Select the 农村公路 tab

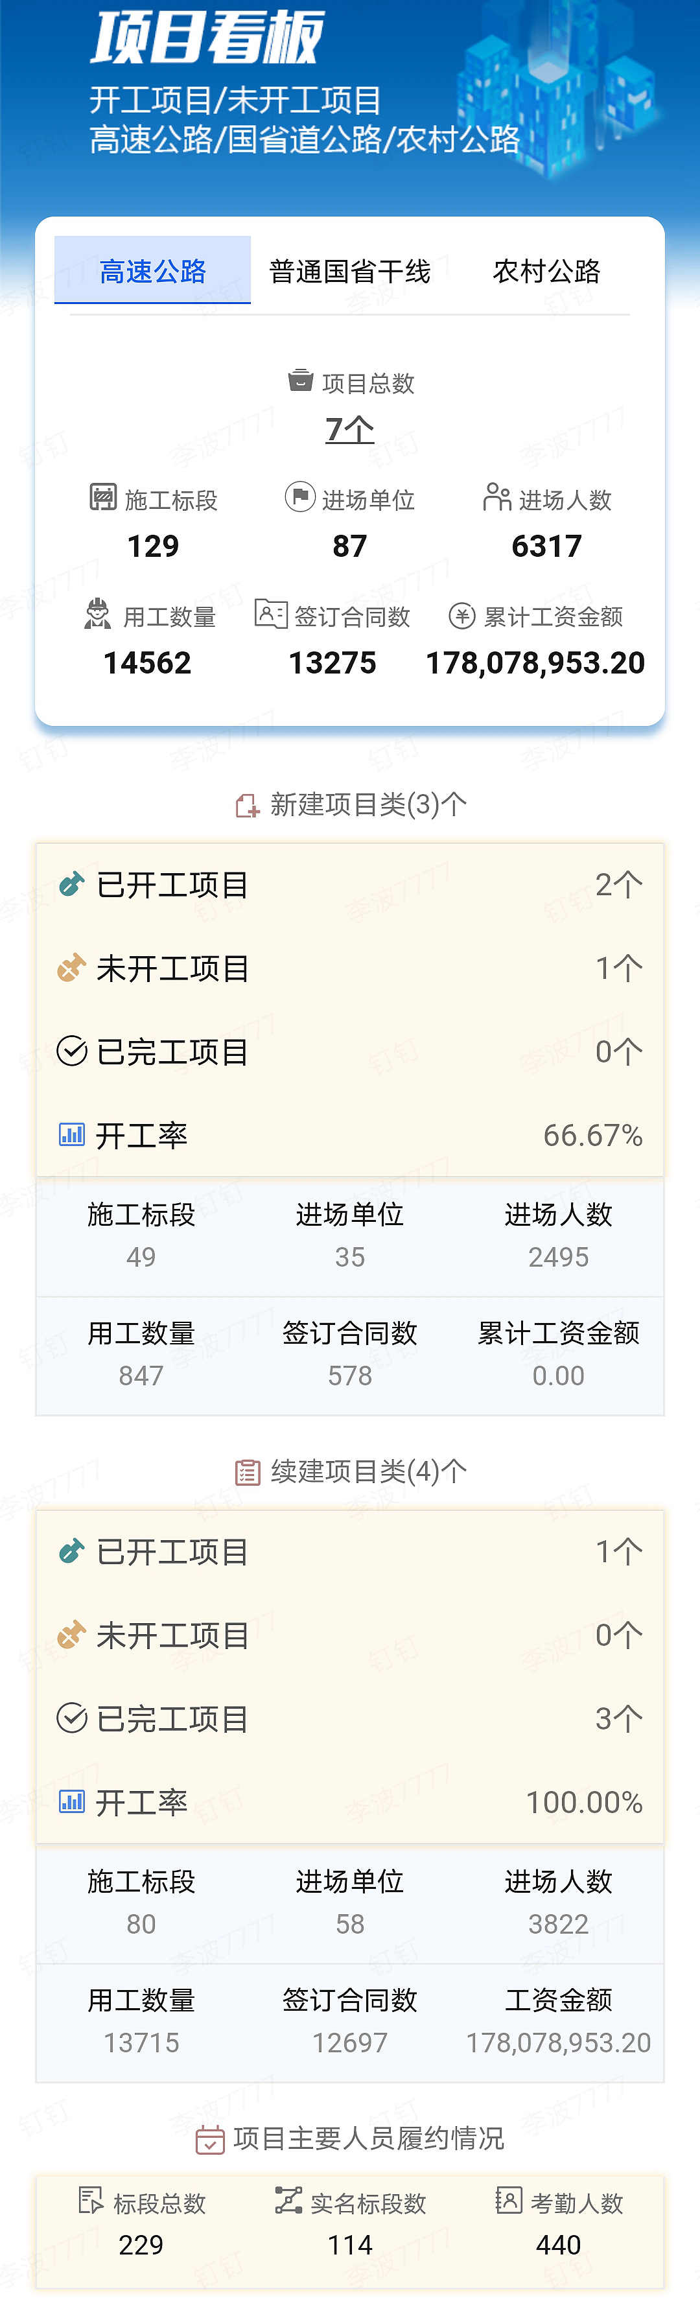point(546,270)
